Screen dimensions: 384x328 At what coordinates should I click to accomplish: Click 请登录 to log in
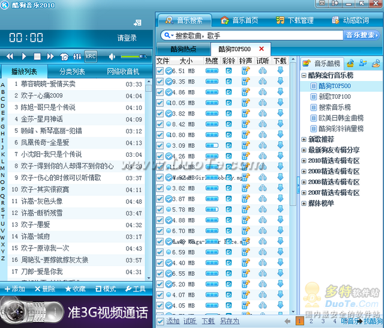(x=127, y=38)
